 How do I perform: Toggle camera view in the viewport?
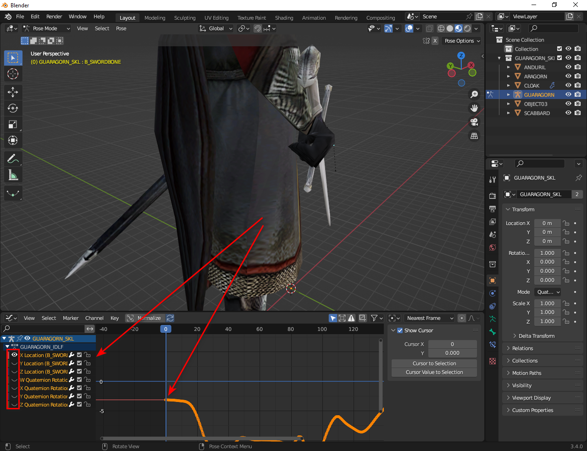coord(474,122)
